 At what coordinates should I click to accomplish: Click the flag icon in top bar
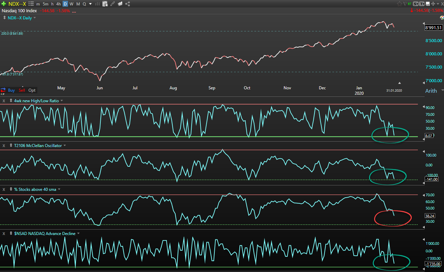pos(405,4)
